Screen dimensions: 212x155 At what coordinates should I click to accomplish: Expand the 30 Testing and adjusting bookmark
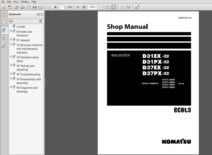pyautogui.click(x=11, y=65)
